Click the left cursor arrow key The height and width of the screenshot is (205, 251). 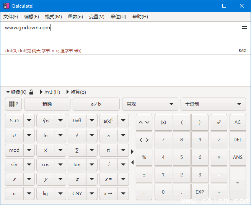[140, 140]
